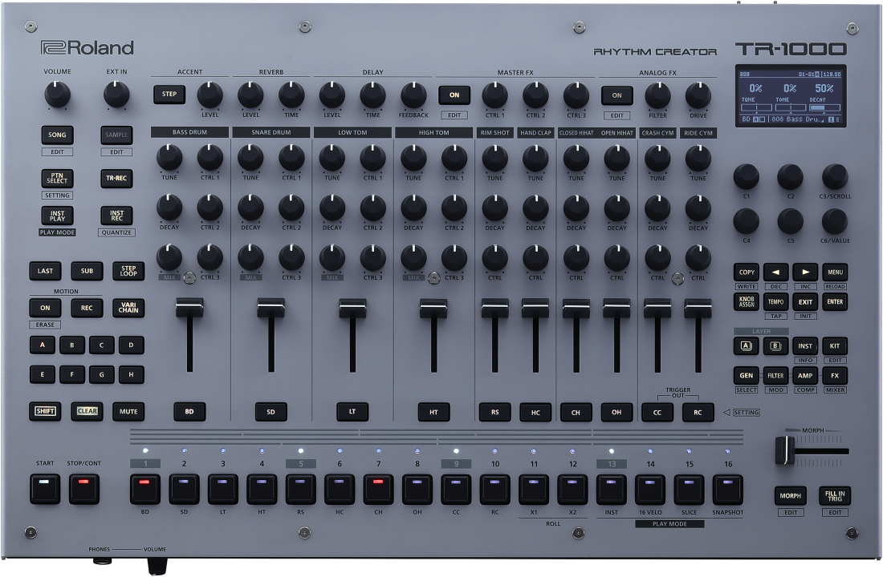Viewport: 883px width, 577px height.
Task: Toggle Master FX ON button
Action: 454,95
